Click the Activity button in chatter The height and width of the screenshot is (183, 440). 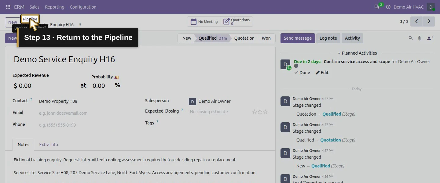[352, 38]
